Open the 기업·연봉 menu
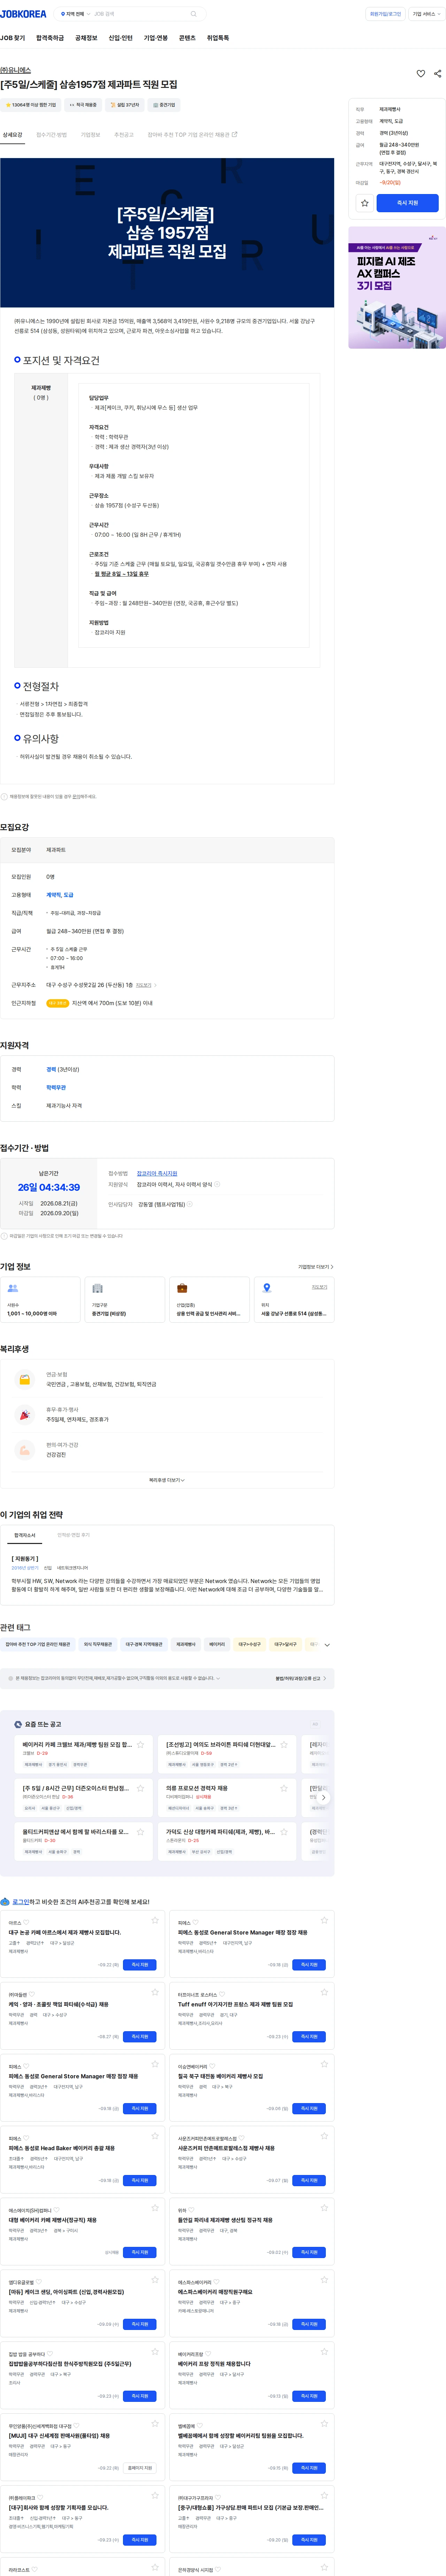This screenshot has width=446, height=2576. pos(156,38)
